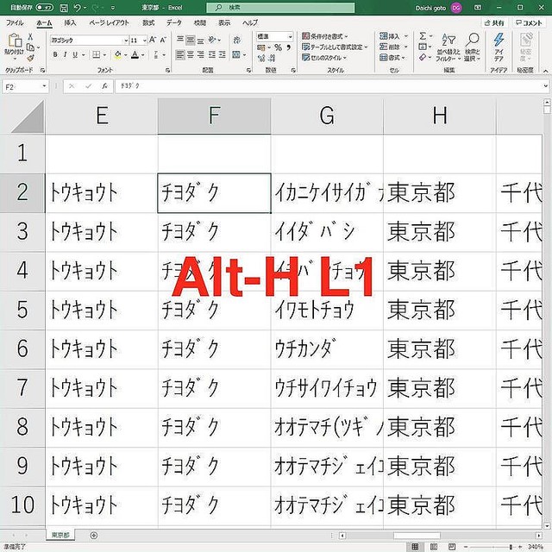The width and height of the screenshot is (552, 552).
Task: Switch to the Insert tab
Action: (70, 23)
